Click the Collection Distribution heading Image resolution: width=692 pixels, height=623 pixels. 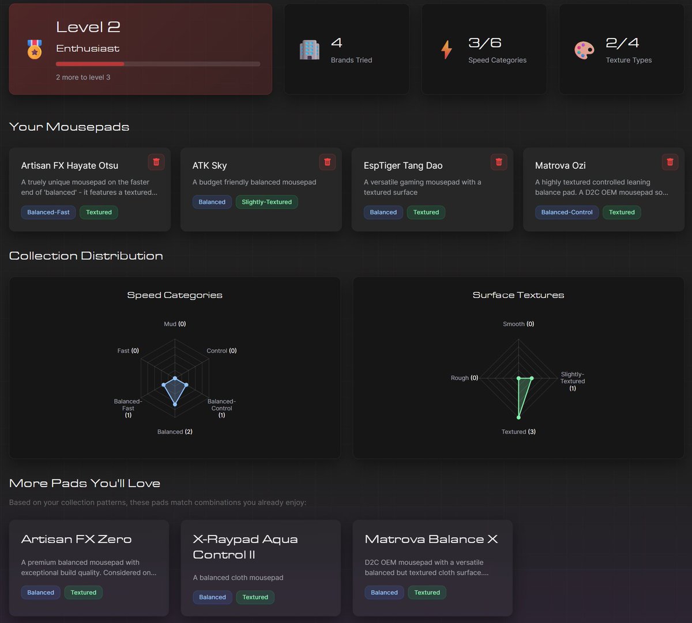[x=86, y=256]
